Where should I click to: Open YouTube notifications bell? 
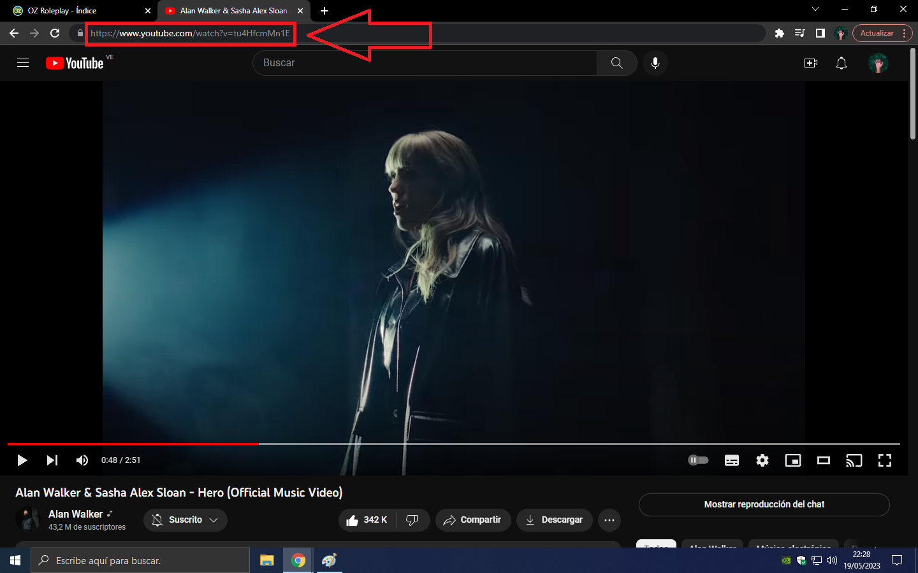click(841, 63)
